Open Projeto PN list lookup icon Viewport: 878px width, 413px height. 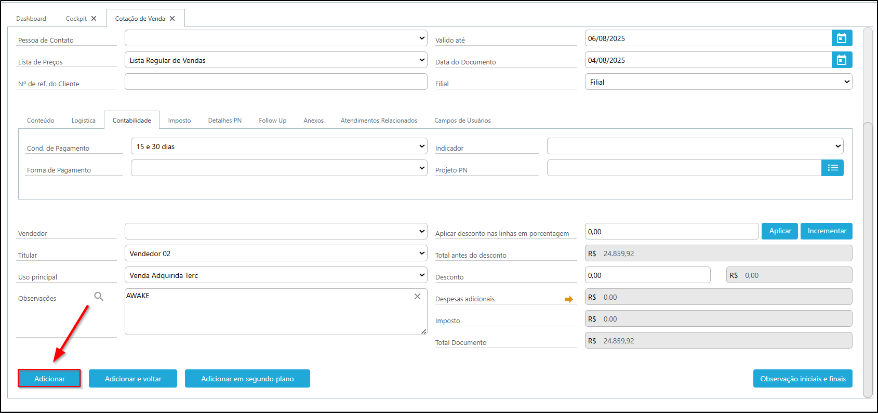point(832,168)
